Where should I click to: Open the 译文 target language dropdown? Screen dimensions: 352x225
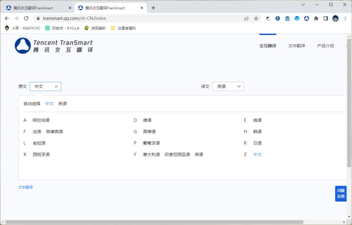point(228,86)
